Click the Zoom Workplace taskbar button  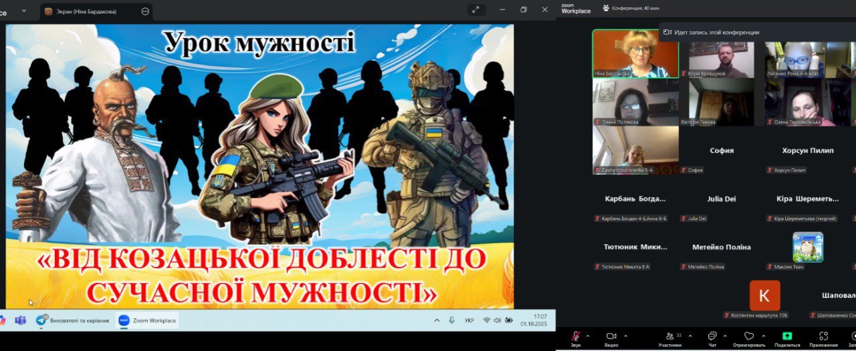click(148, 320)
